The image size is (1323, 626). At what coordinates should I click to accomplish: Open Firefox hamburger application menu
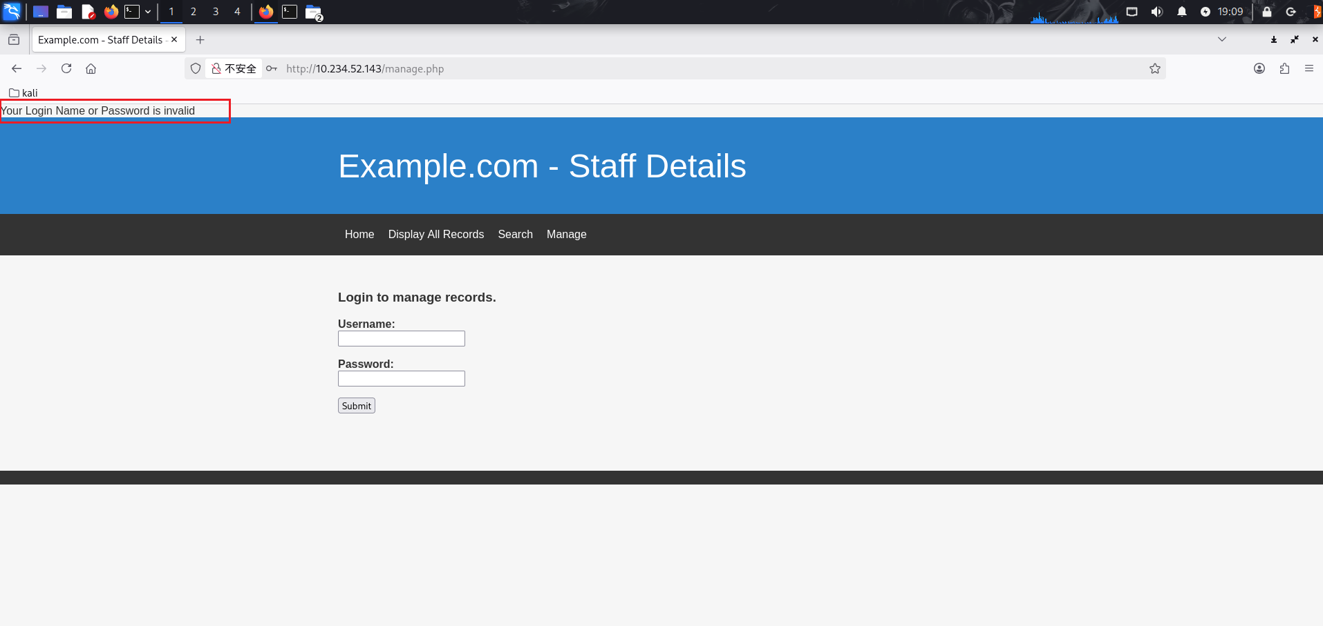pyautogui.click(x=1308, y=68)
